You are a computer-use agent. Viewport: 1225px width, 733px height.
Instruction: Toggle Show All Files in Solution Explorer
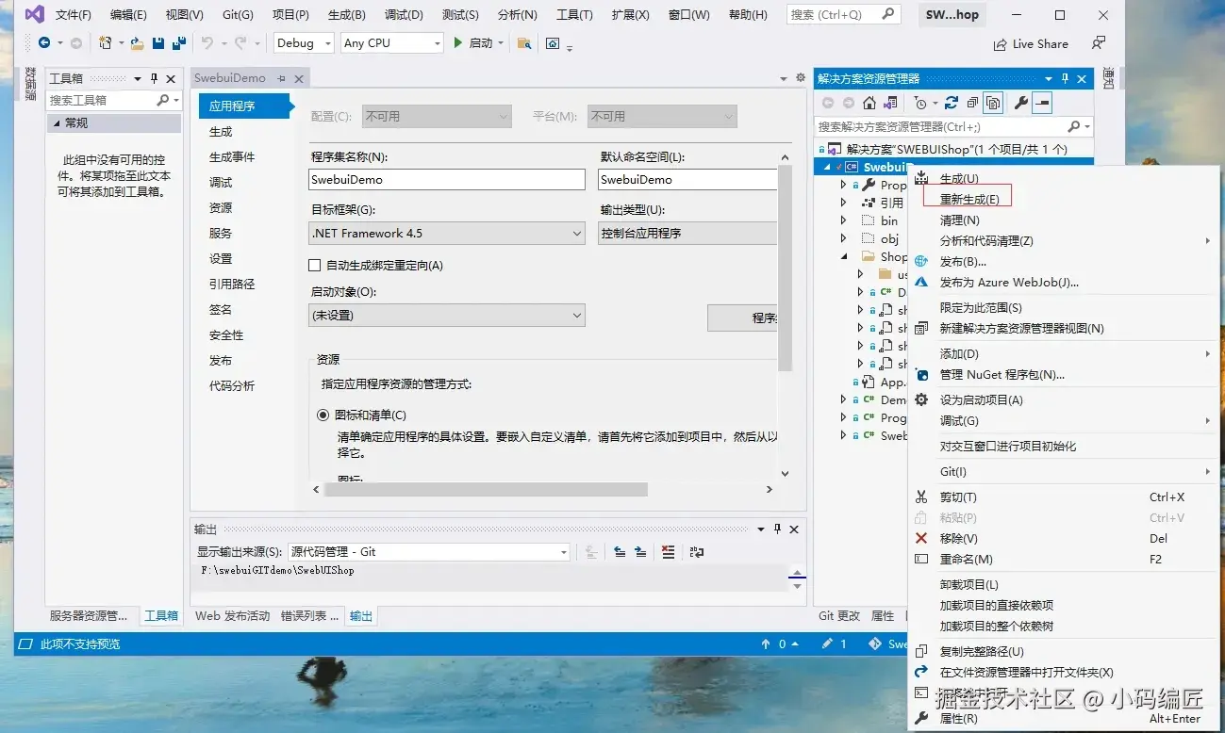pyautogui.click(x=993, y=103)
